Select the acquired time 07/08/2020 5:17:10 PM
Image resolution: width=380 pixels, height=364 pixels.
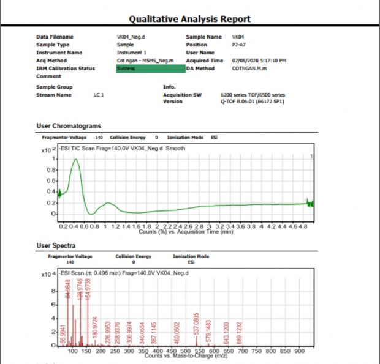259,61
